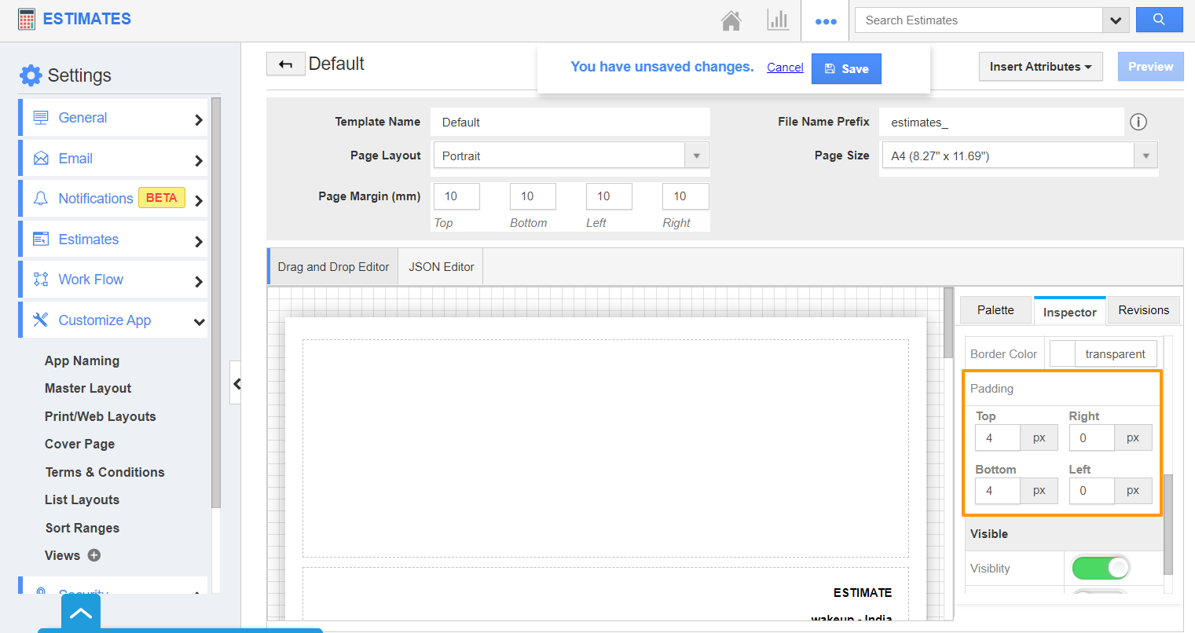Image resolution: width=1195 pixels, height=633 pixels.
Task: Open the Page Size dropdown
Action: [x=1146, y=155]
